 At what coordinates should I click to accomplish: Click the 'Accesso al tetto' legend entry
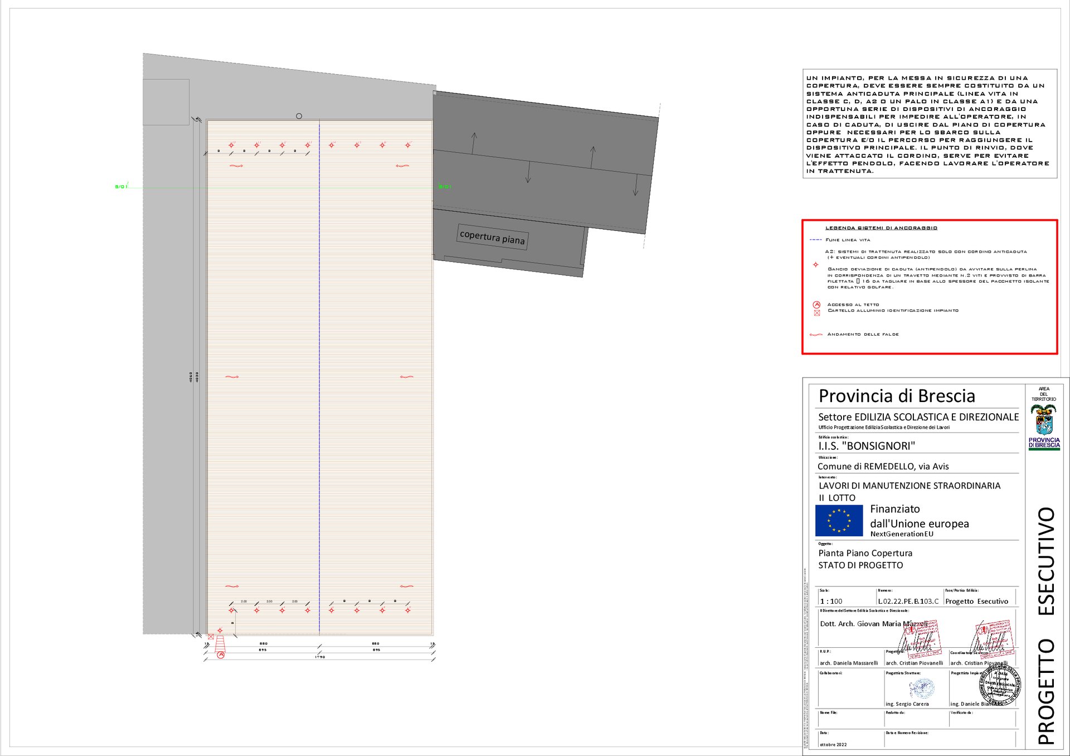click(853, 304)
